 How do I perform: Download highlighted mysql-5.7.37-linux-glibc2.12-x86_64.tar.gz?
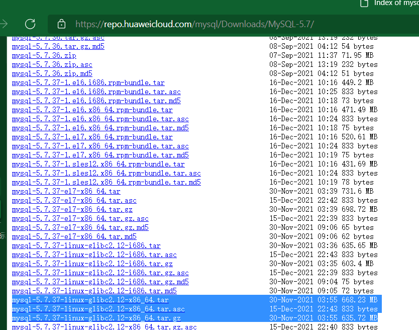point(96,318)
